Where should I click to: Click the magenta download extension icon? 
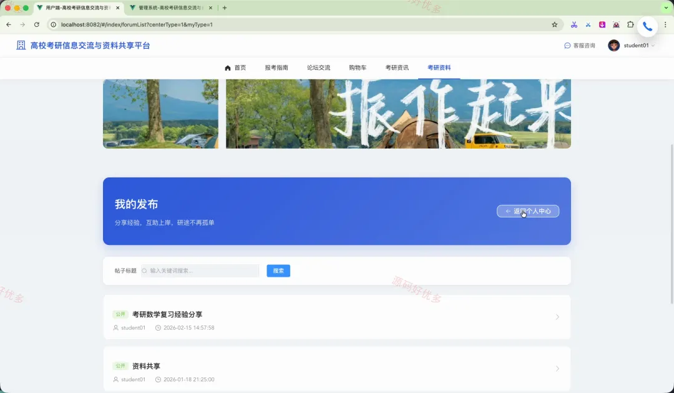click(x=602, y=24)
